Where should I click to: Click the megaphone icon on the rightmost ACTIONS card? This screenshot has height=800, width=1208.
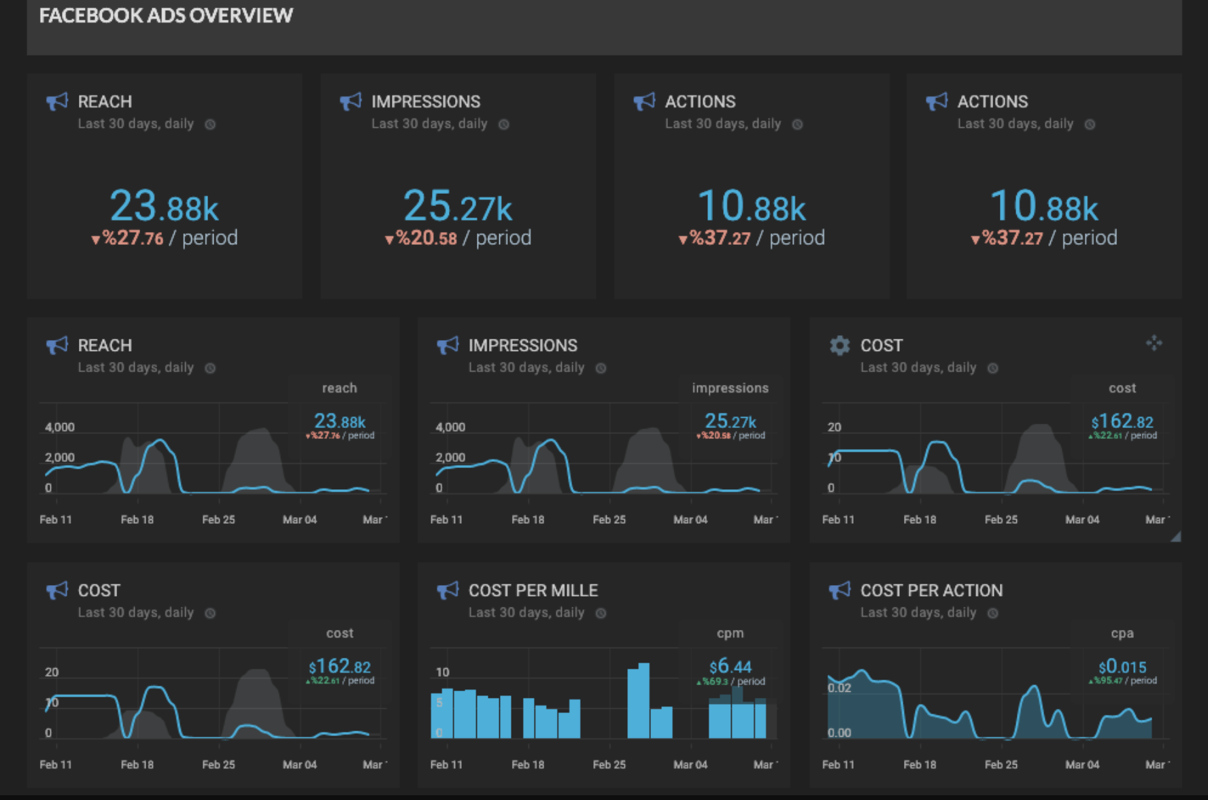click(x=937, y=101)
